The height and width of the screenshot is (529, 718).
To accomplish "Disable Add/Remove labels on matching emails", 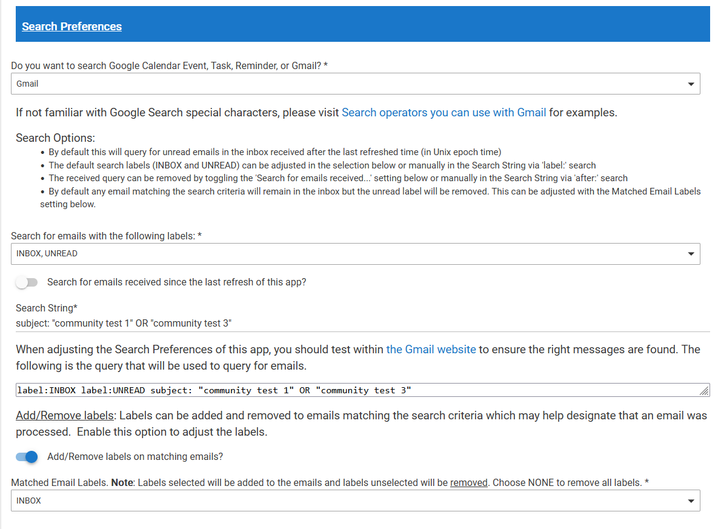I will coord(27,457).
